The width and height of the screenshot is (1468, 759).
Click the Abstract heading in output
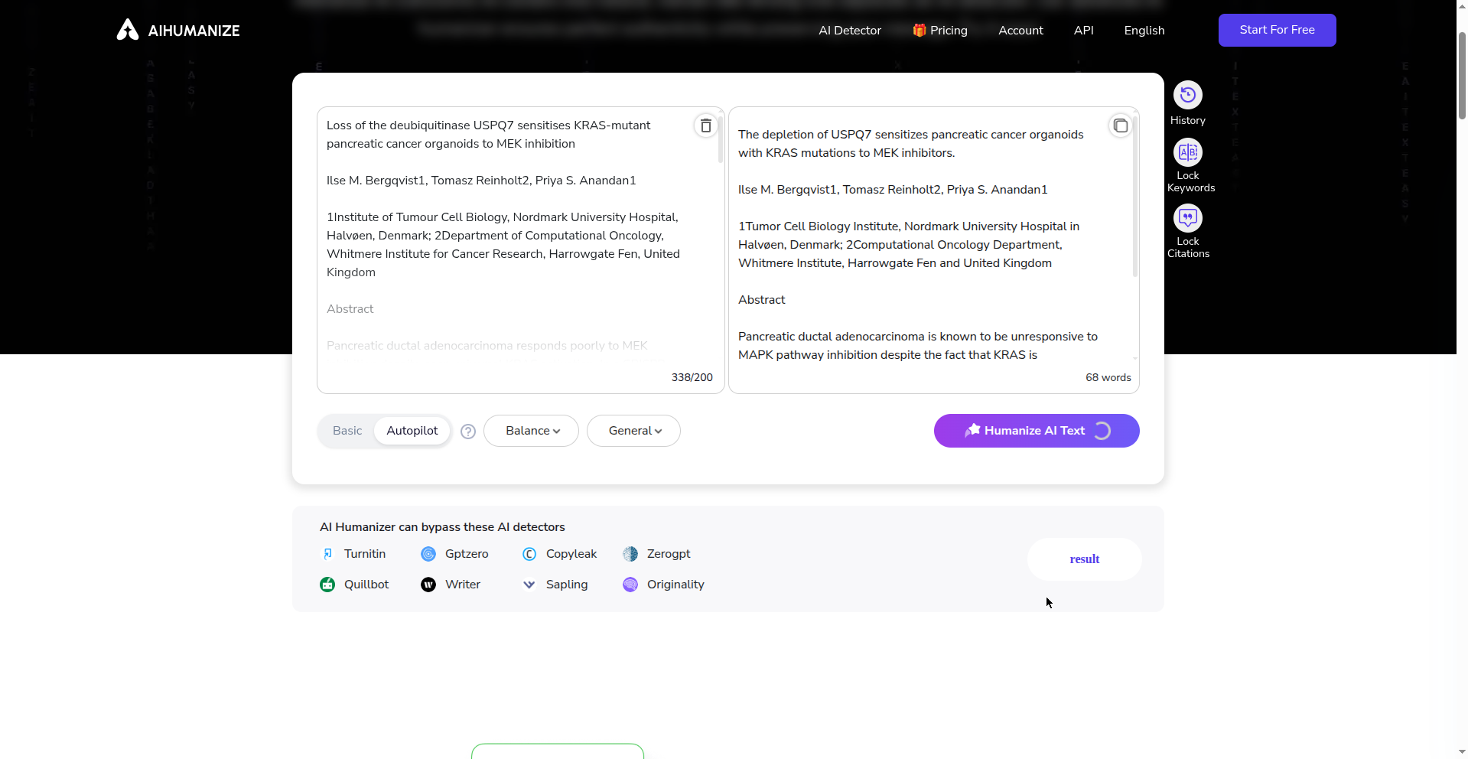coord(761,300)
